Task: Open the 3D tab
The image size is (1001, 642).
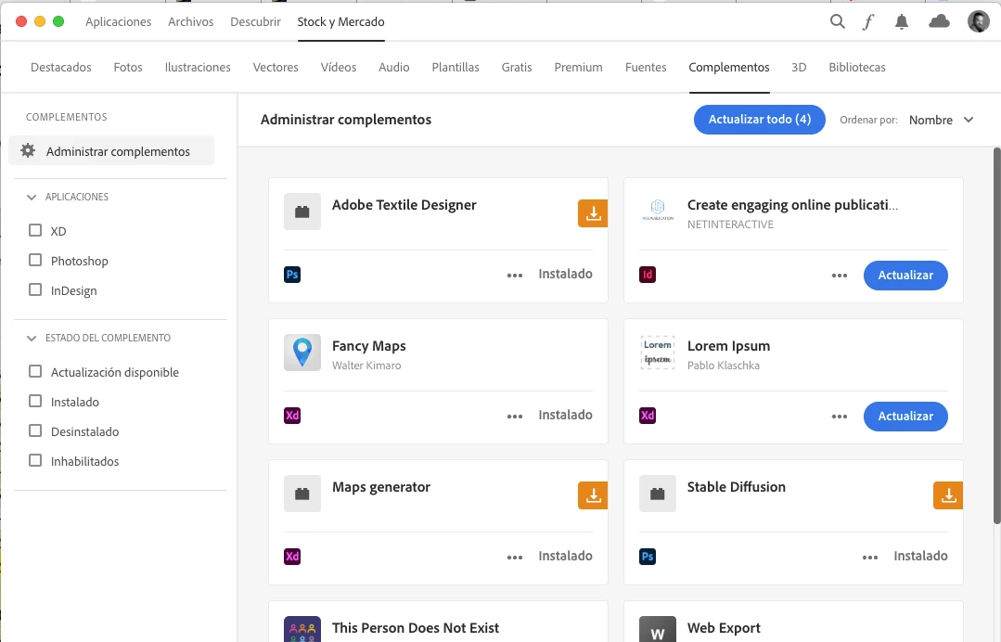Action: tap(799, 67)
